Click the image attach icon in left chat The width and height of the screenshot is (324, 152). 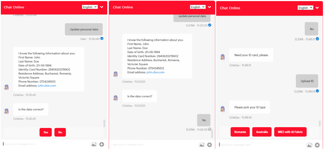[x=94, y=144]
